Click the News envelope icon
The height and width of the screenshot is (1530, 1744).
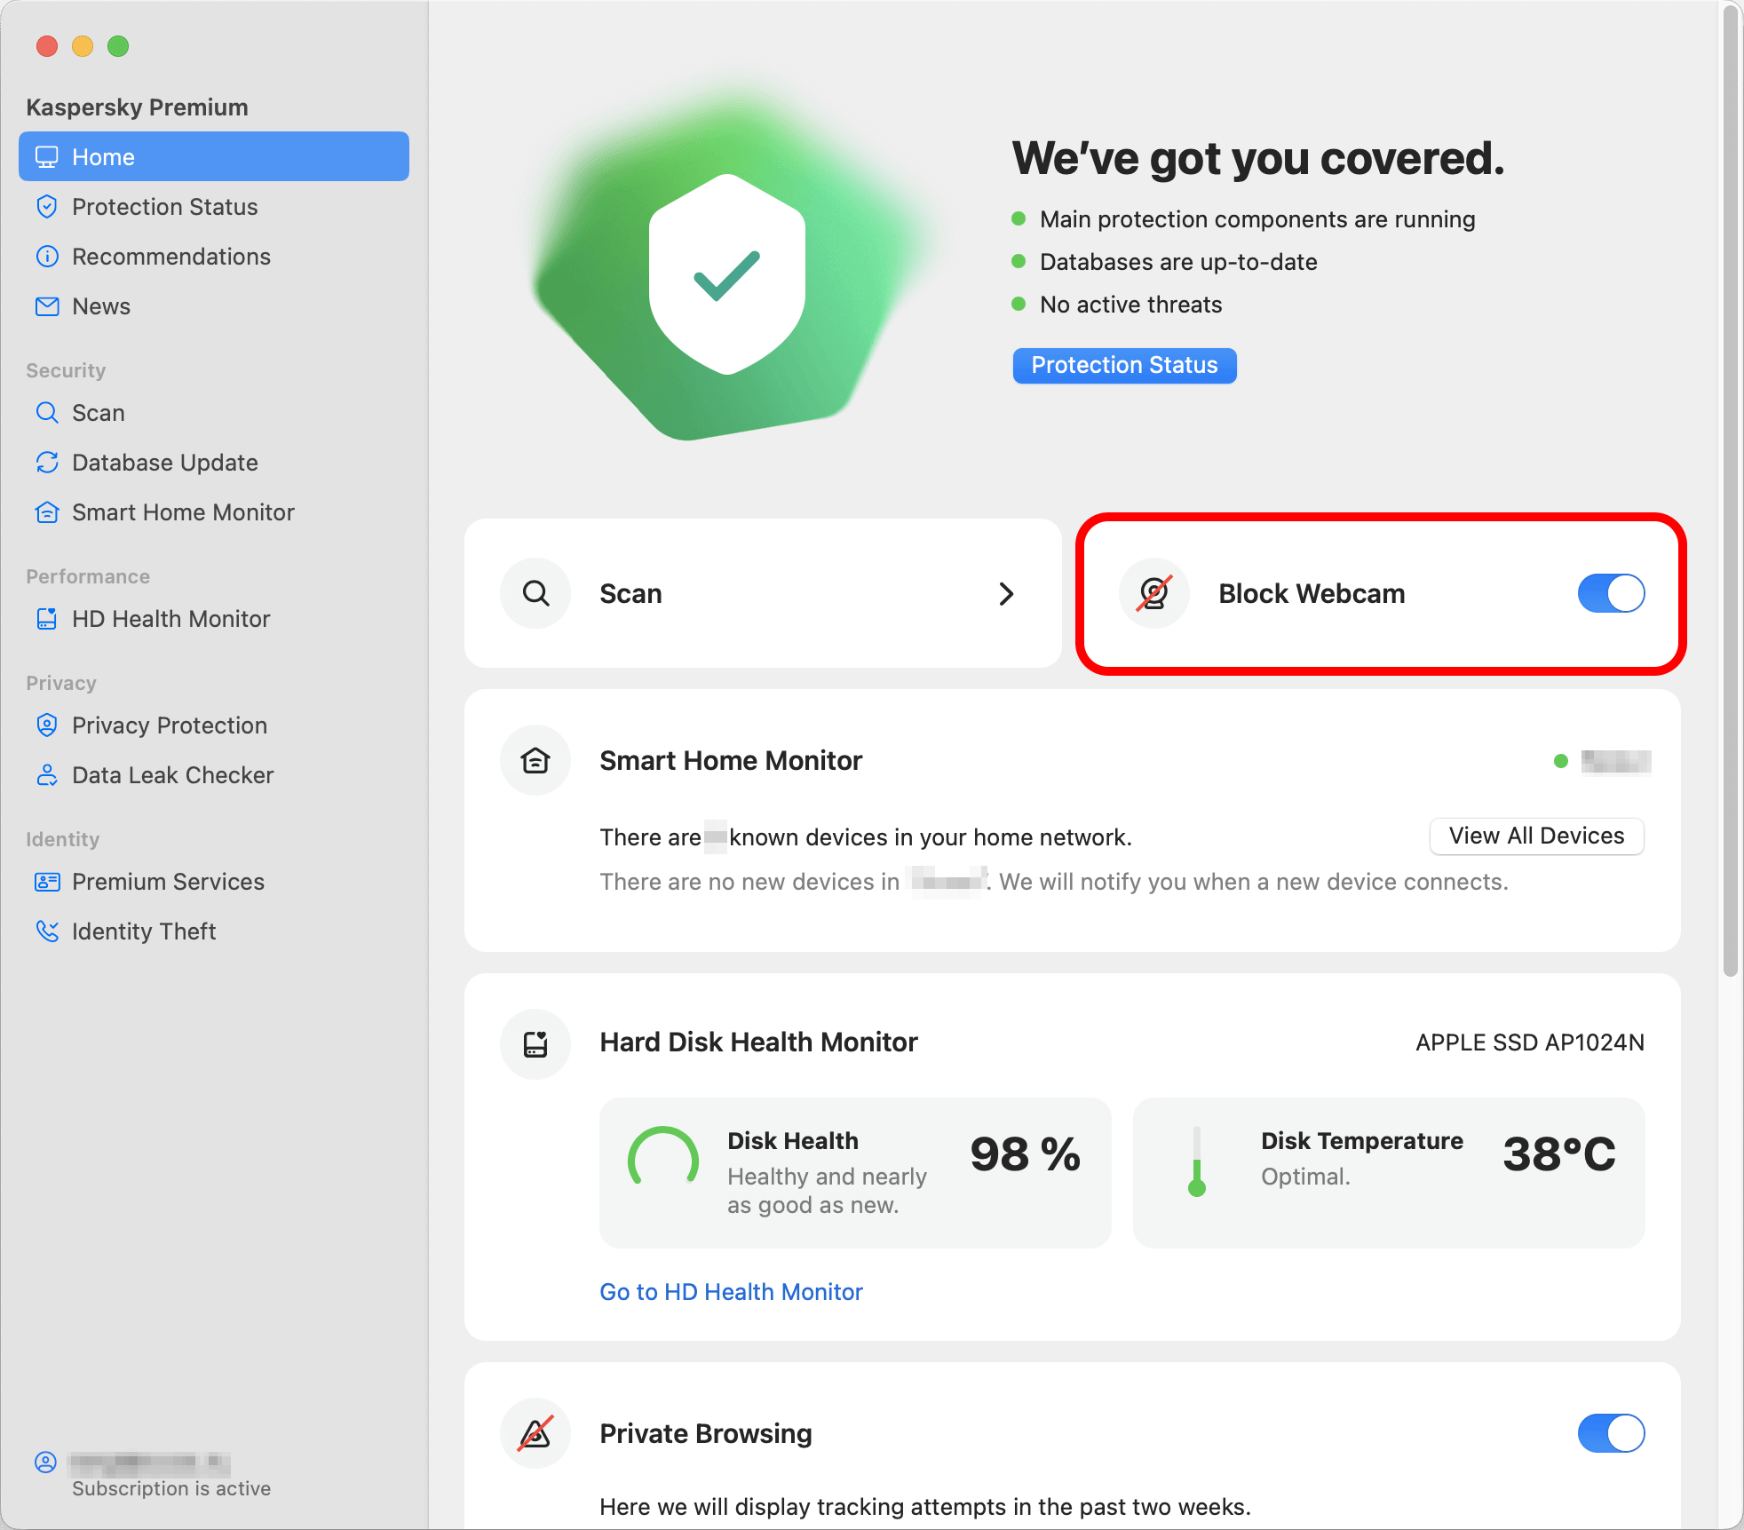click(x=46, y=306)
